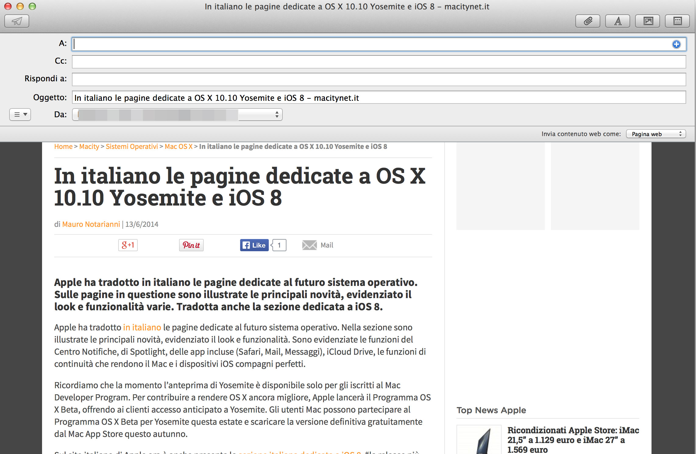This screenshot has width=696, height=454.
Task: Attach a file using paperclip icon
Action: pyautogui.click(x=588, y=21)
